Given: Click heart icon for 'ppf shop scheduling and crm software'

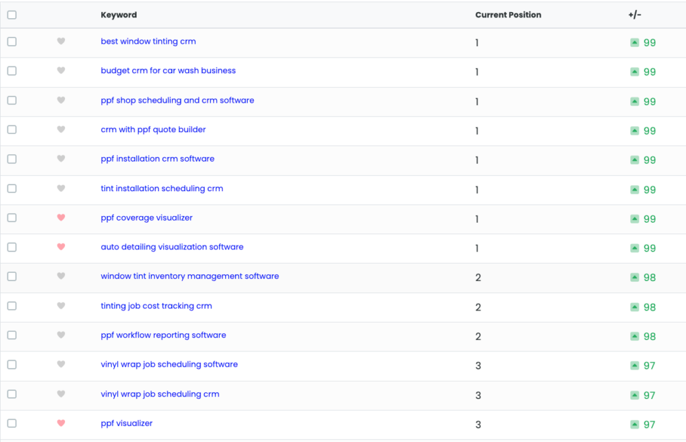Looking at the screenshot, I should (61, 101).
